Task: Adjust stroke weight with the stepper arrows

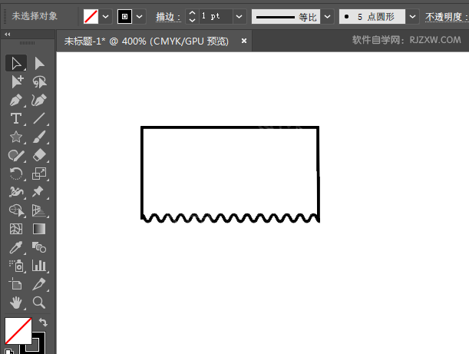Action: coord(193,16)
